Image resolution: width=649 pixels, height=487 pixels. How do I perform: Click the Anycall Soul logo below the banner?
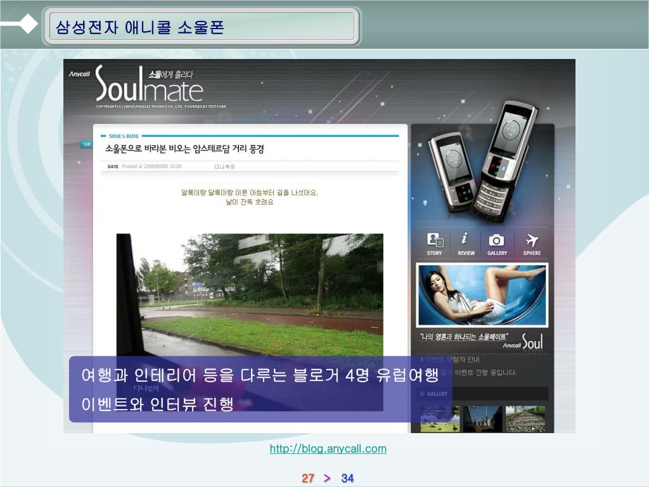523,342
